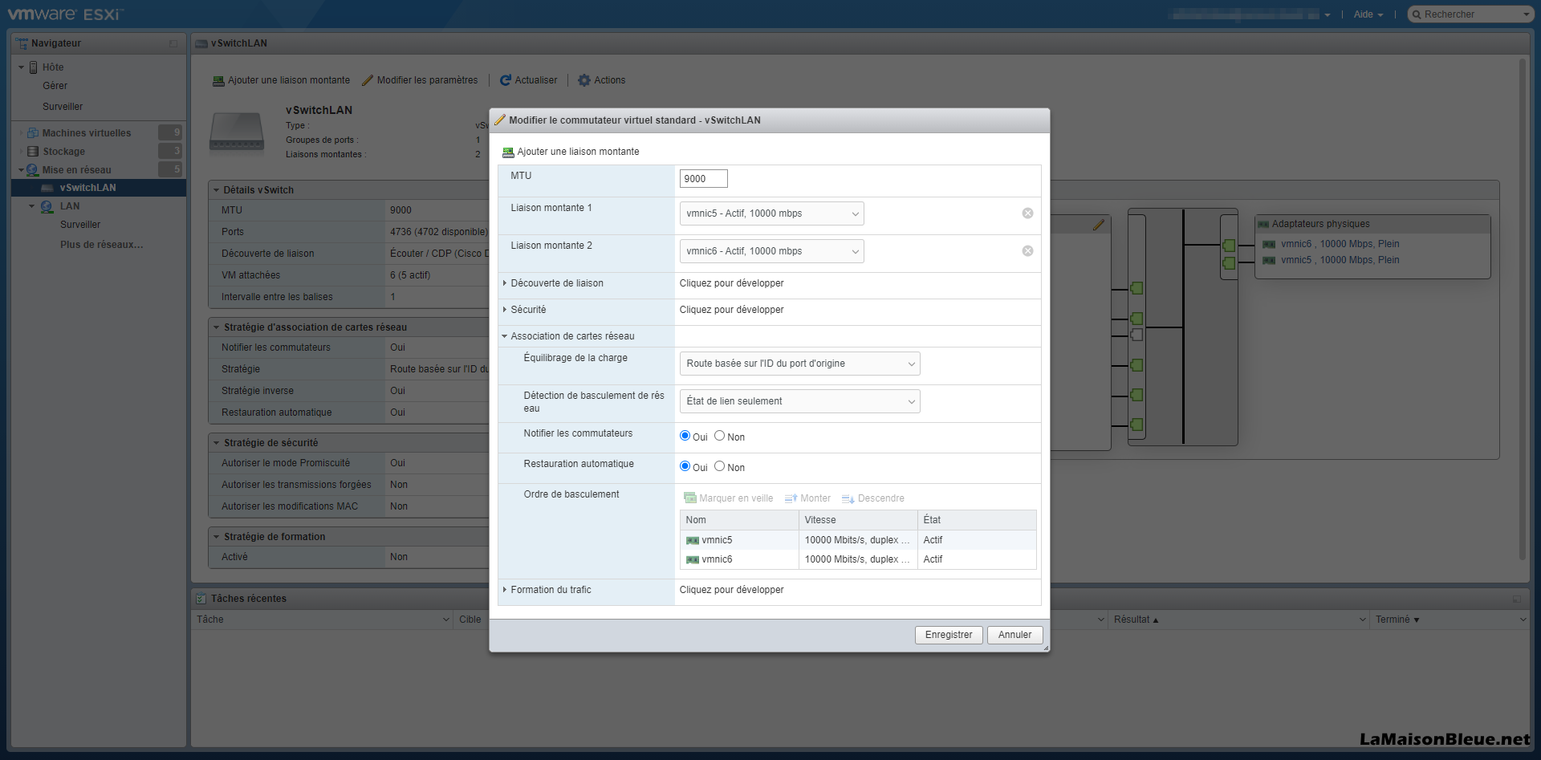Click vmnic6 adapter icon under Adaptateurs physiques
The width and height of the screenshot is (1541, 760).
coord(1269,245)
